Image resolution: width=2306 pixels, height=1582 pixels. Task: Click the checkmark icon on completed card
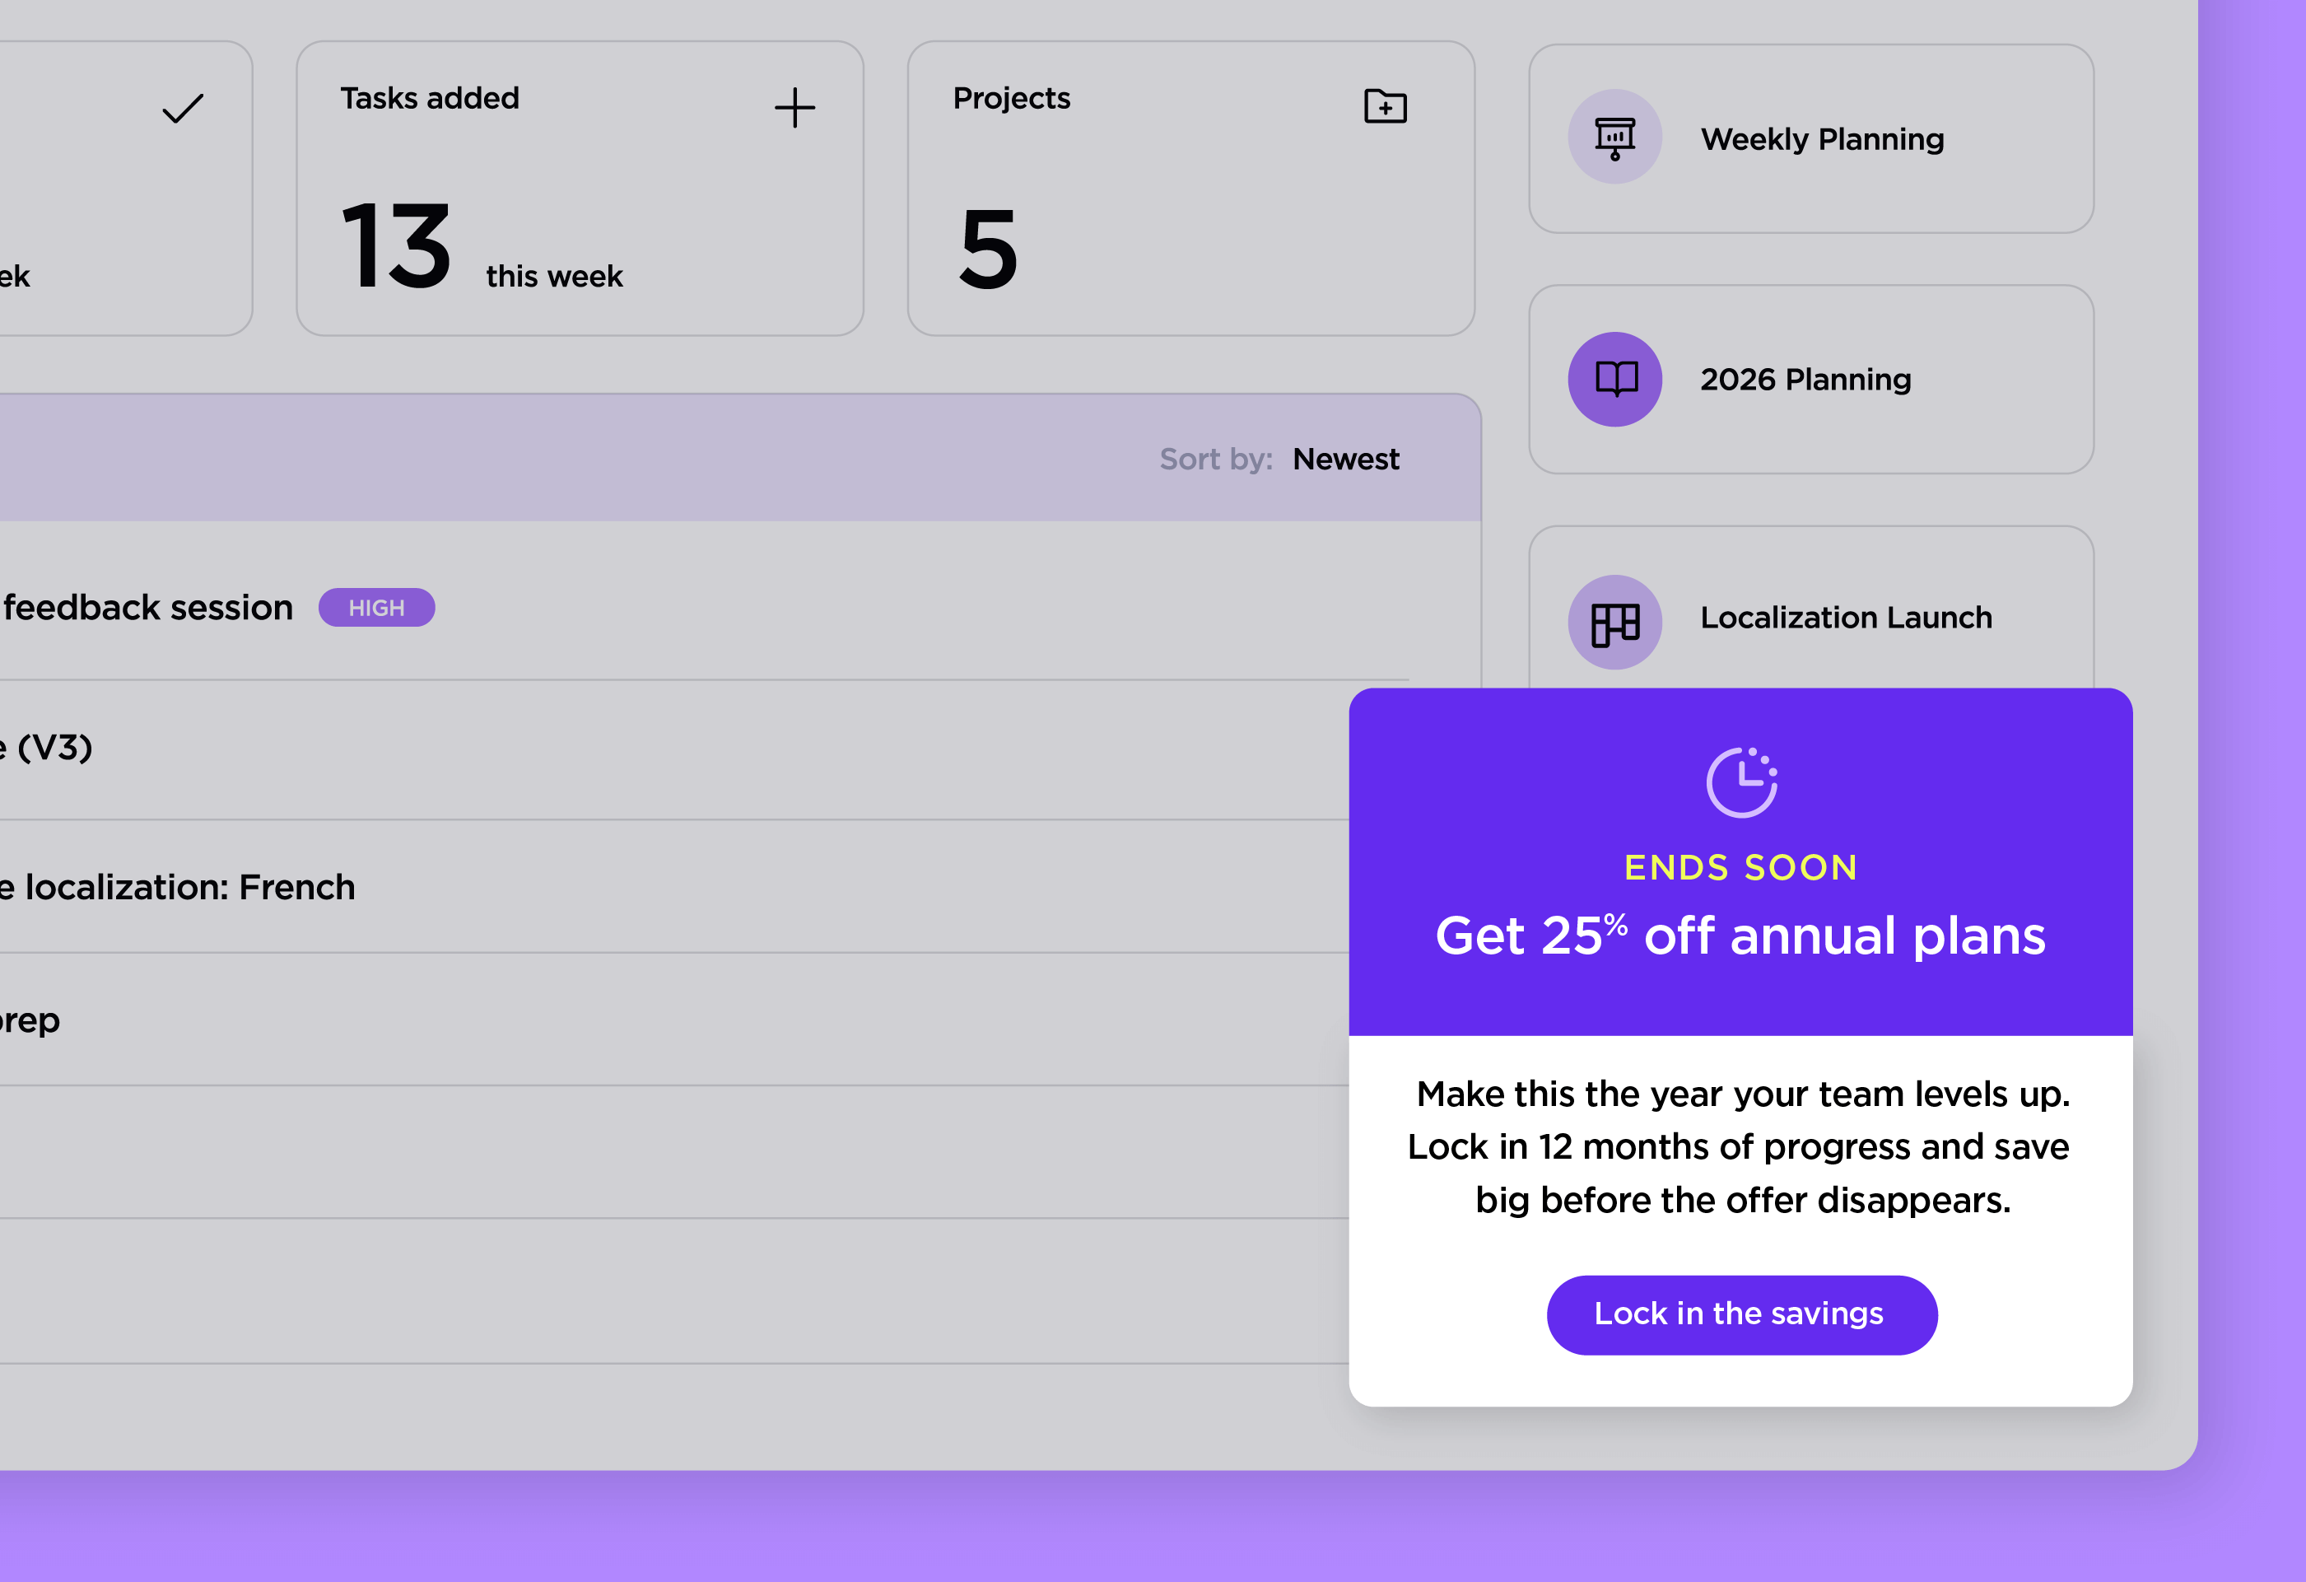click(x=183, y=108)
